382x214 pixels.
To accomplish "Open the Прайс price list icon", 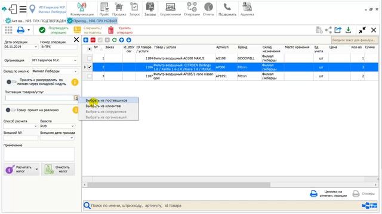I will point(104,7).
